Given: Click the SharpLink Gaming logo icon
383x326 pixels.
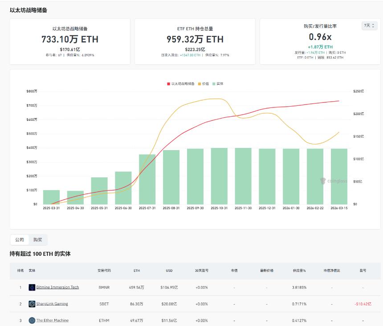Looking at the screenshot, I should pyautogui.click(x=32, y=304).
